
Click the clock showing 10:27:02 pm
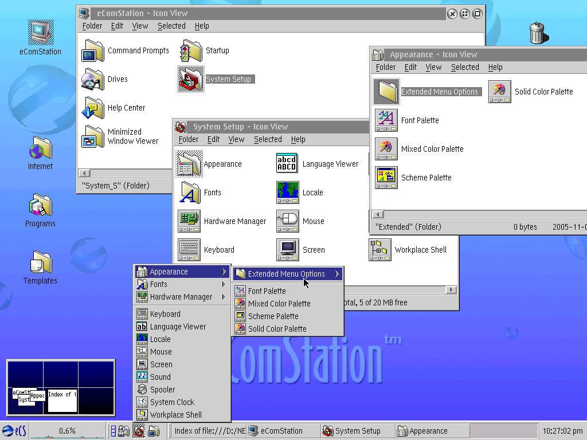[x=563, y=431]
